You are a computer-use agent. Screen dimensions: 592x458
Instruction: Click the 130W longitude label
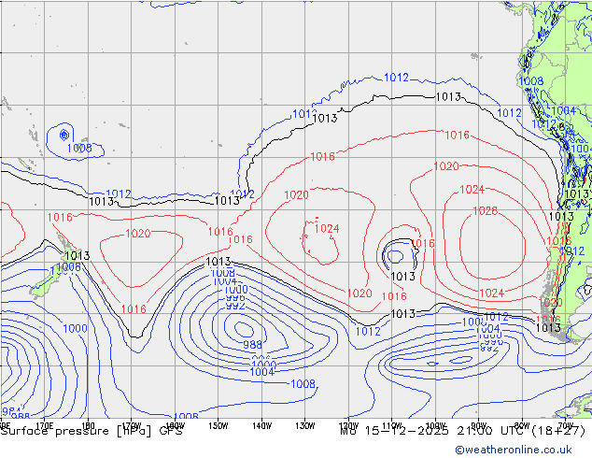coord(305,425)
